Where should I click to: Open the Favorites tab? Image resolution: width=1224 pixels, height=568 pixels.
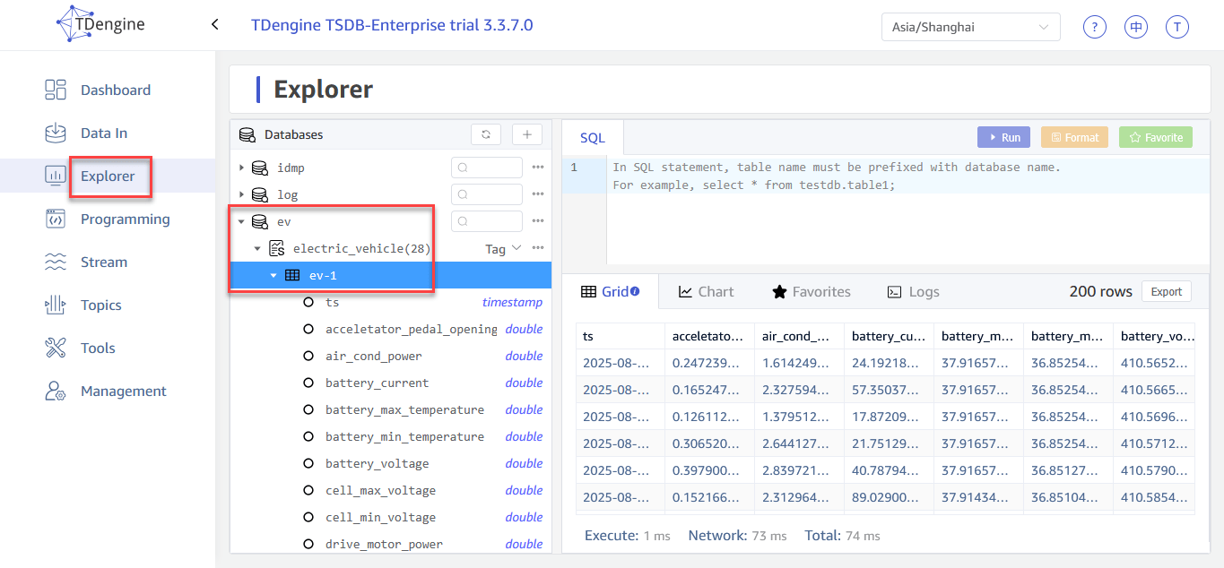811,291
